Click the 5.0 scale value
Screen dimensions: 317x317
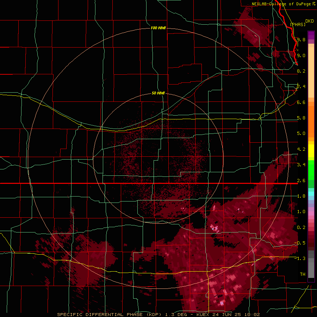[x=301, y=133]
